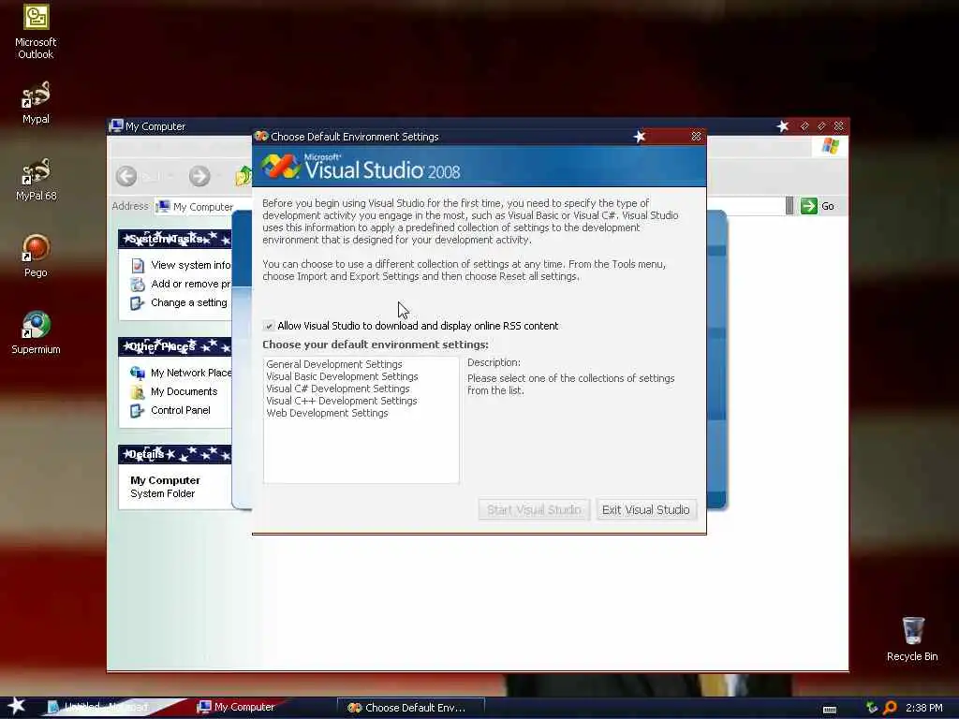
Task: Click the 2:38 PM taskbar clock
Action: pyautogui.click(x=924, y=708)
